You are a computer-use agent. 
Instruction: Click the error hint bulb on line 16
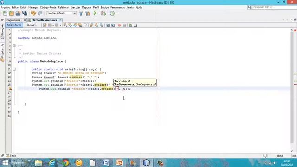[x=10, y=89]
